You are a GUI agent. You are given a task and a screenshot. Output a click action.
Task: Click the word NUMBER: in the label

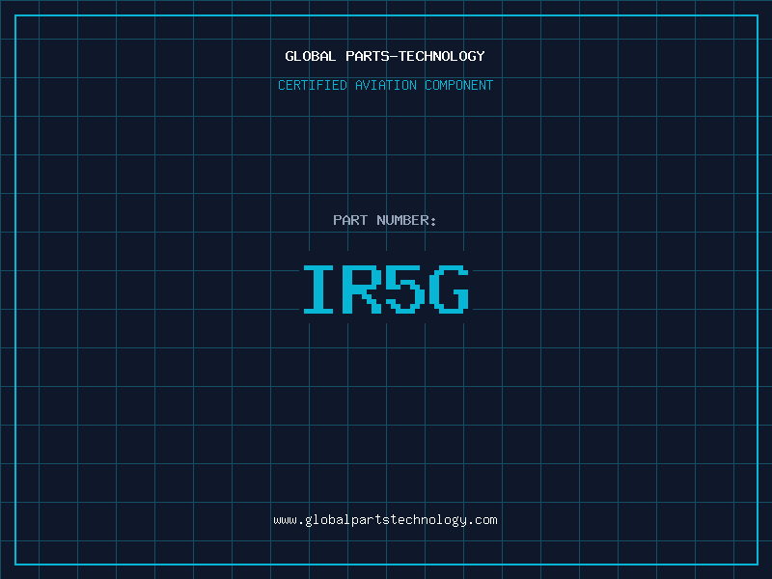point(406,220)
